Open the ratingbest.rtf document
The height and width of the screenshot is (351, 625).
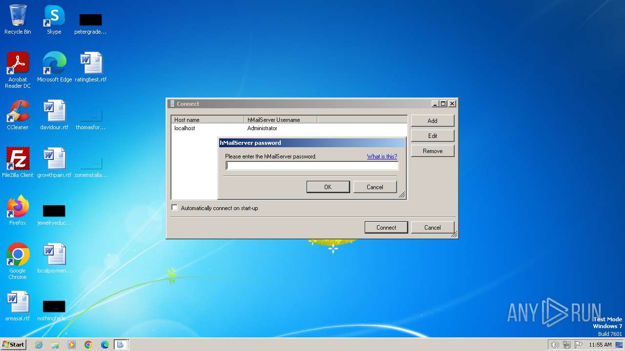click(91, 67)
